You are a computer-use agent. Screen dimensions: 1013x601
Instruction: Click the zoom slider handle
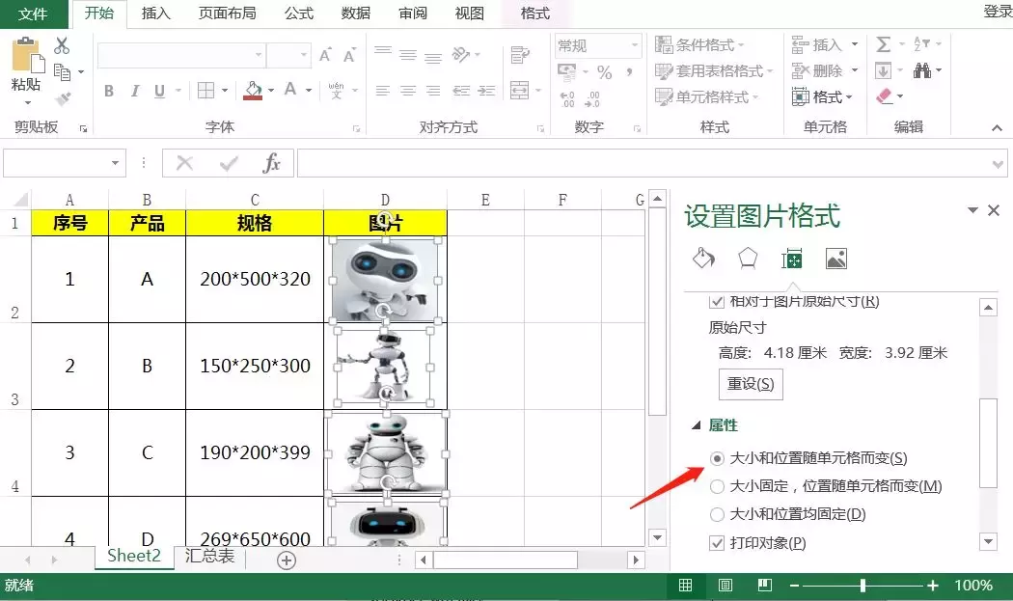(x=862, y=586)
